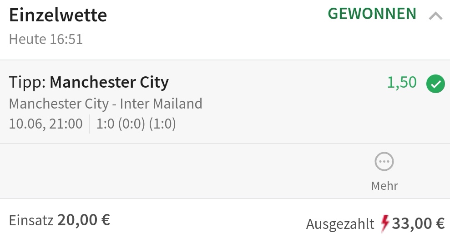Tap the Mehr text label
The image size is (450, 248).
384,185
